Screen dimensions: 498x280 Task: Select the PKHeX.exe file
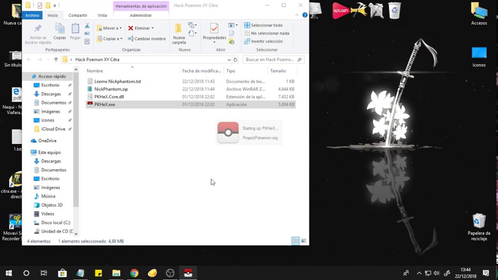click(x=191, y=104)
